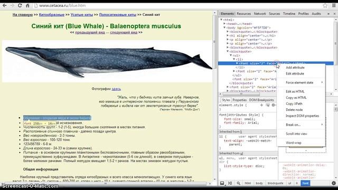Go back with the browser back arrow

pos(4,5)
